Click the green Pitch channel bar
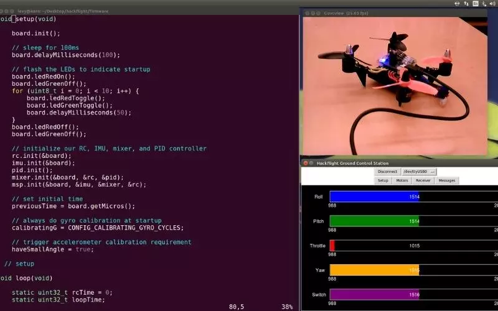 pyautogui.click(x=375, y=221)
